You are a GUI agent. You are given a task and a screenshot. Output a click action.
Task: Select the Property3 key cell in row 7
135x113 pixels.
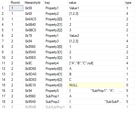[55, 41]
